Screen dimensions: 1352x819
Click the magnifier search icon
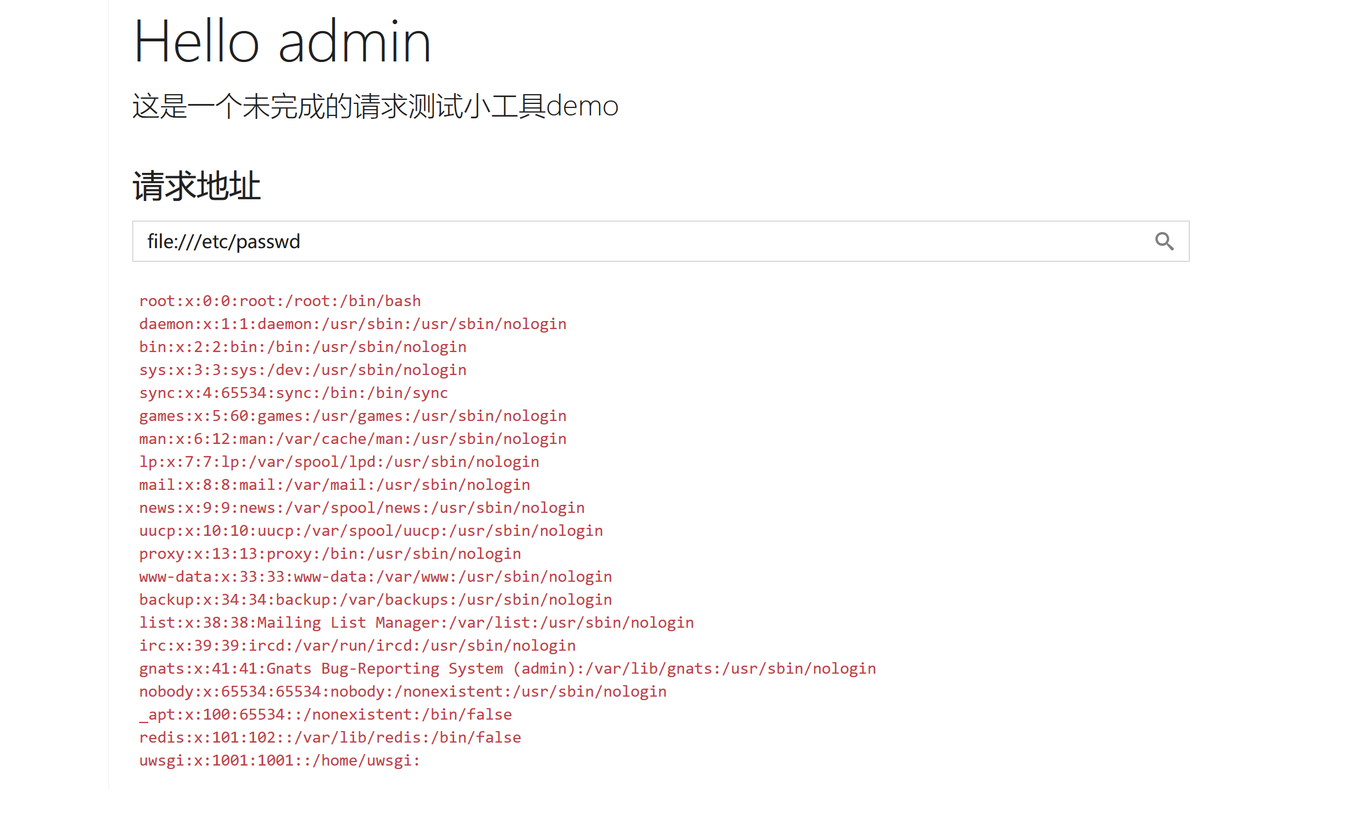(x=1164, y=241)
